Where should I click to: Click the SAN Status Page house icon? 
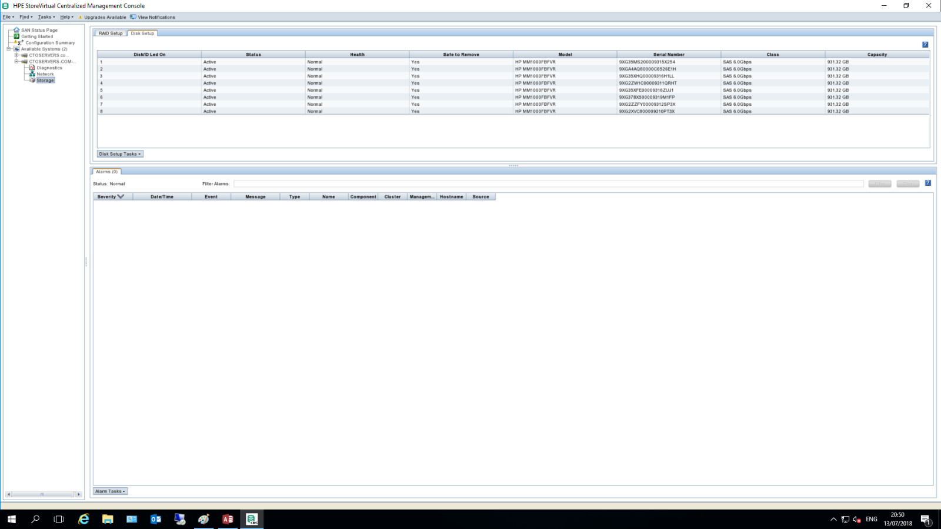coord(16,30)
